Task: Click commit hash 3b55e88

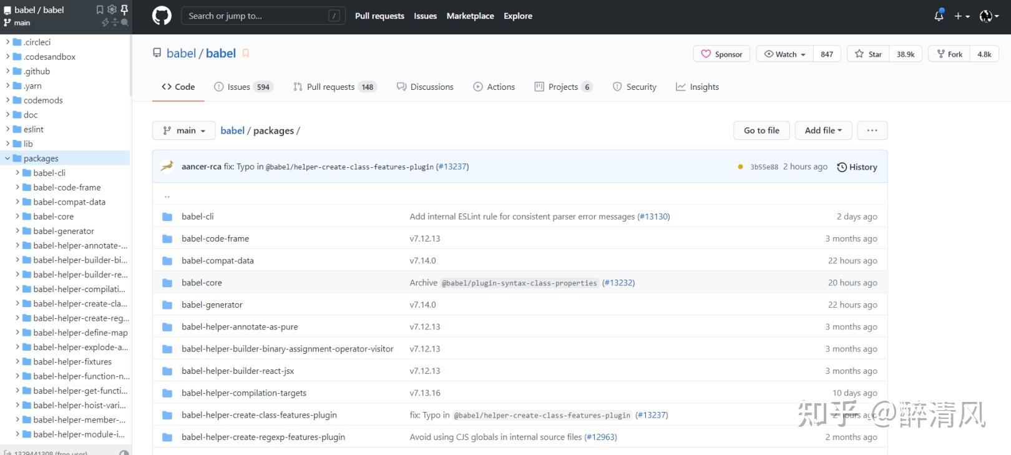Action: click(764, 167)
